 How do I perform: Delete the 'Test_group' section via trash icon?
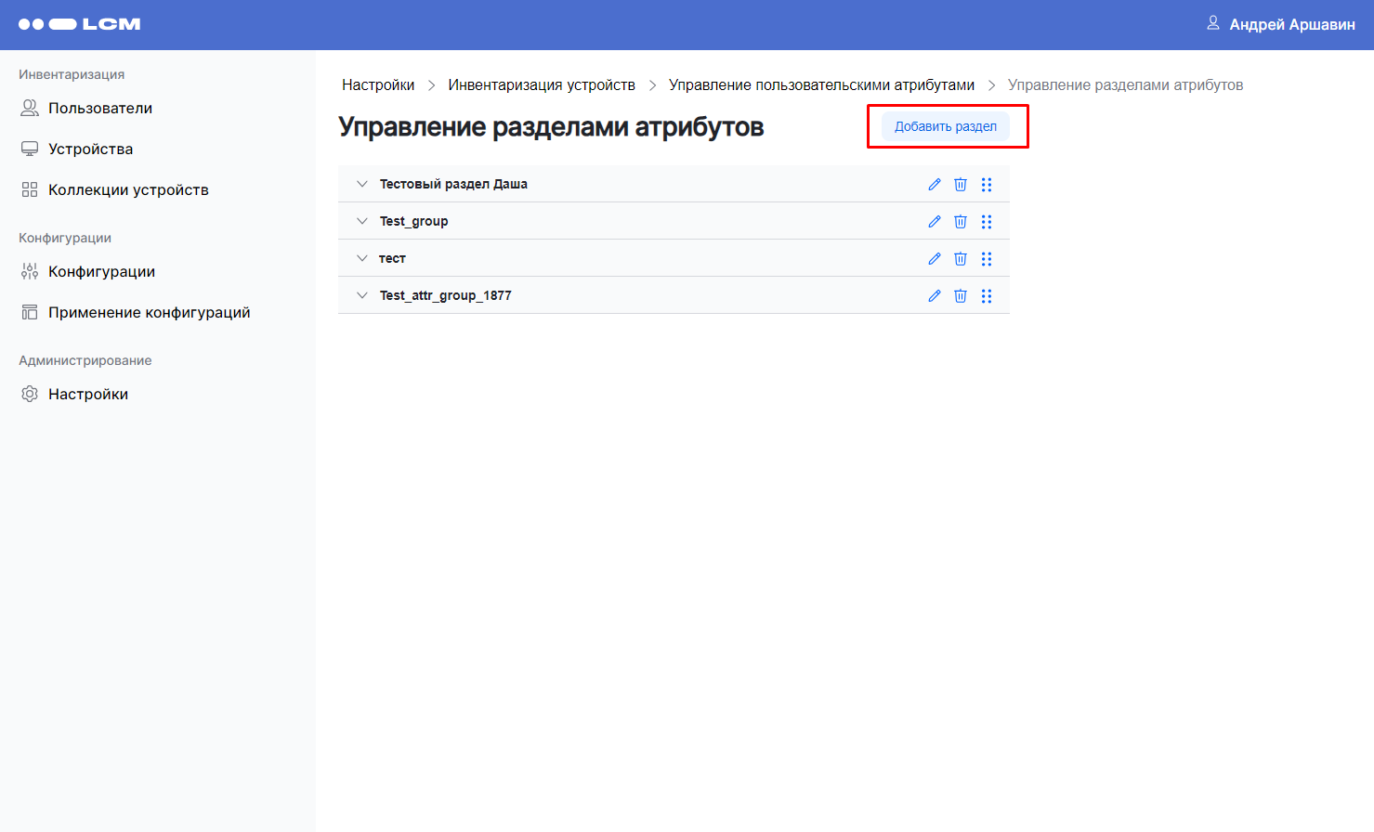[961, 222]
